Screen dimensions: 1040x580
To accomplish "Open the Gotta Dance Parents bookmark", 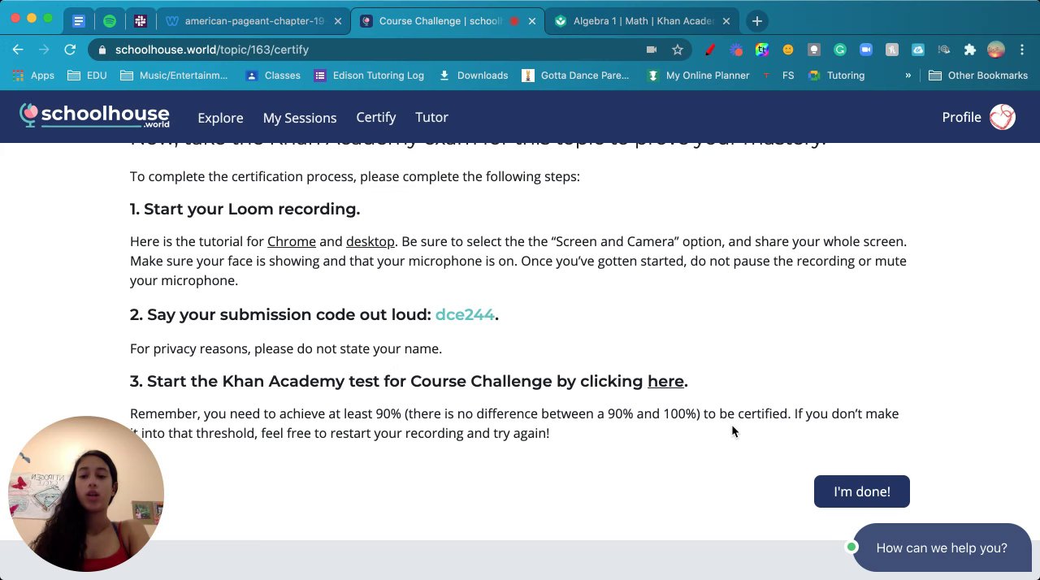I will pyautogui.click(x=576, y=76).
